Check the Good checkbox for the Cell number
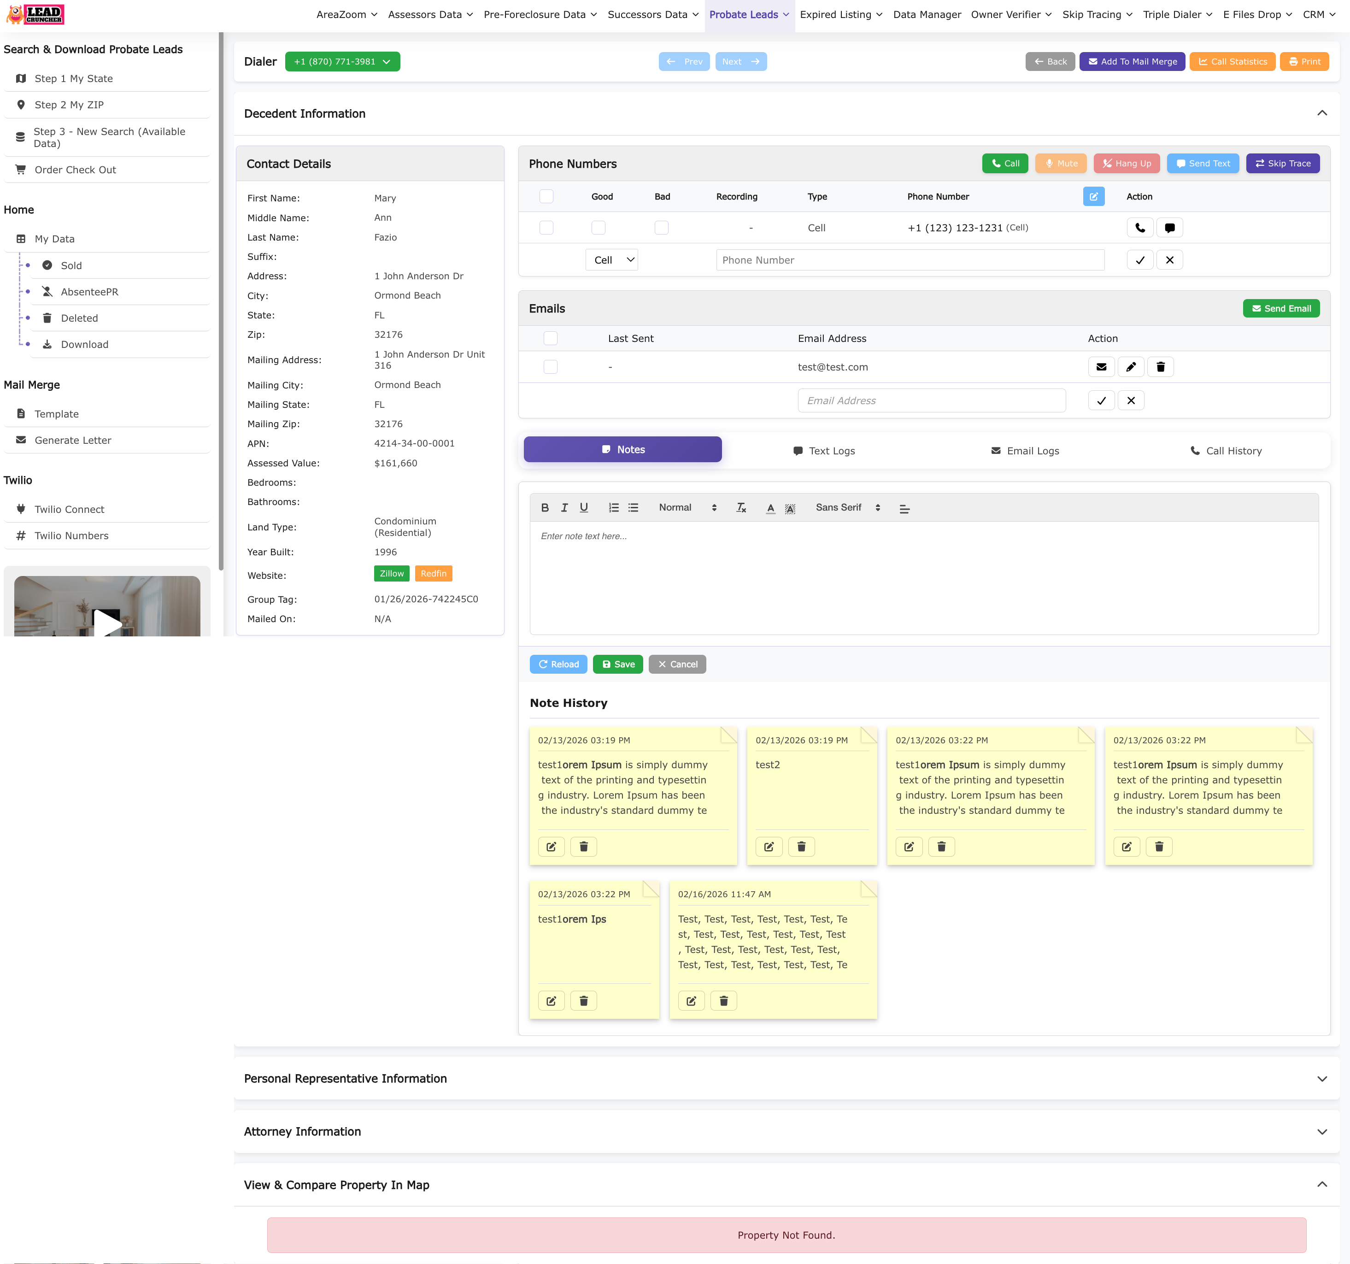 pyautogui.click(x=598, y=228)
